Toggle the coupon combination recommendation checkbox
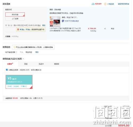 (7, 70)
